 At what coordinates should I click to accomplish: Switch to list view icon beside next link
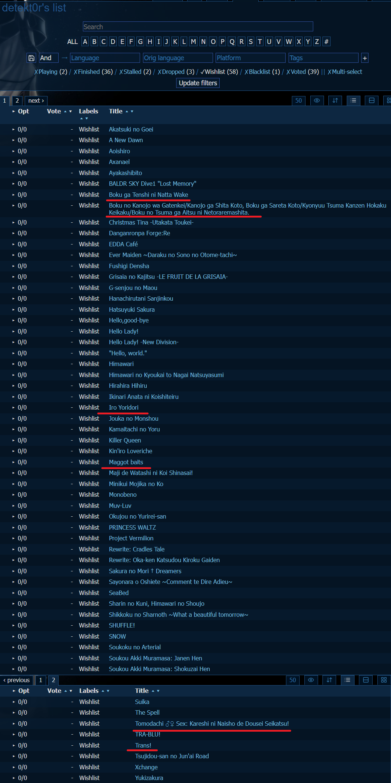coord(353,100)
